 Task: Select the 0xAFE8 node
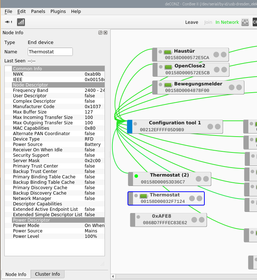pos(168,220)
